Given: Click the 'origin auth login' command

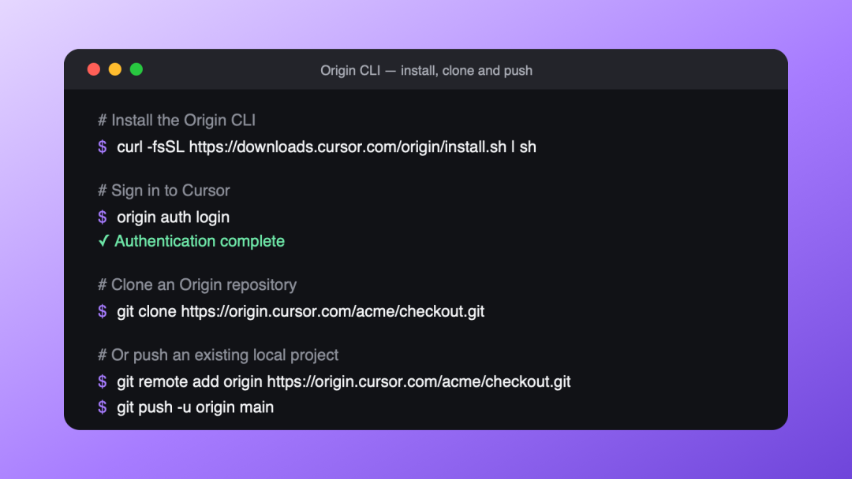Looking at the screenshot, I should click(174, 217).
